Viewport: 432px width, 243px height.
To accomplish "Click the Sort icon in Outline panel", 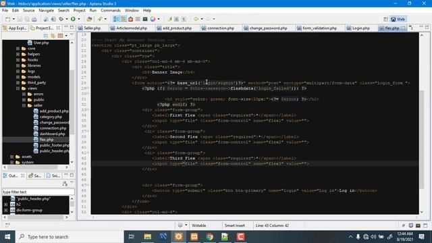I will pos(65,184).
